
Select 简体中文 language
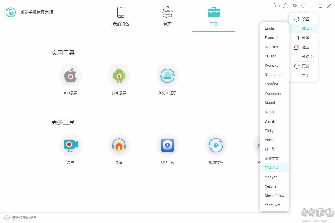[x=274, y=168]
